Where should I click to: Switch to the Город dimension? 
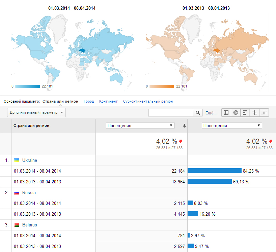pos(89,101)
